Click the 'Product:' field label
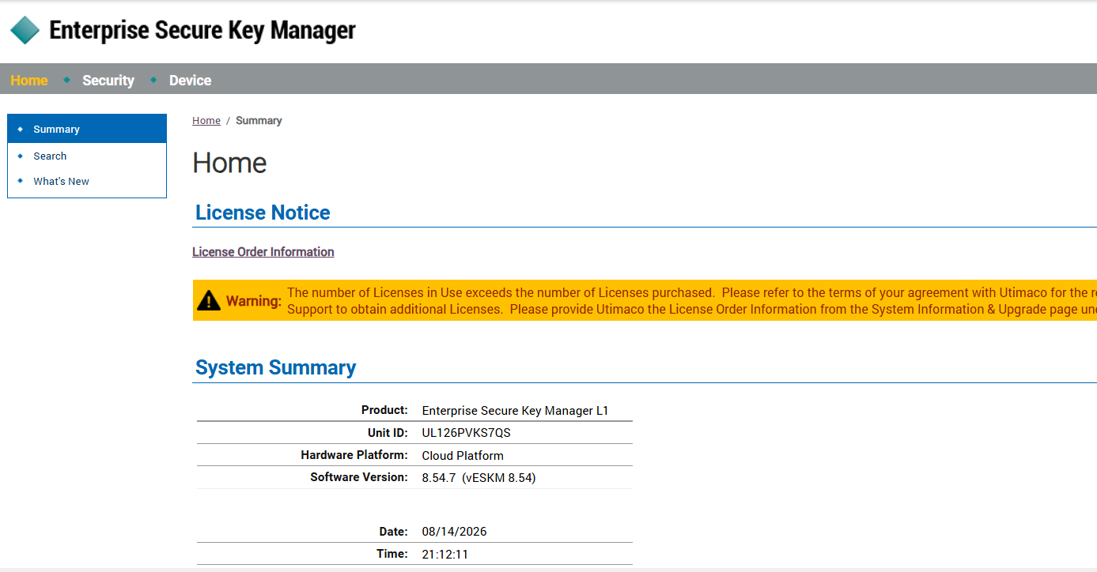1097x572 pixels. (x=384, y=410)
